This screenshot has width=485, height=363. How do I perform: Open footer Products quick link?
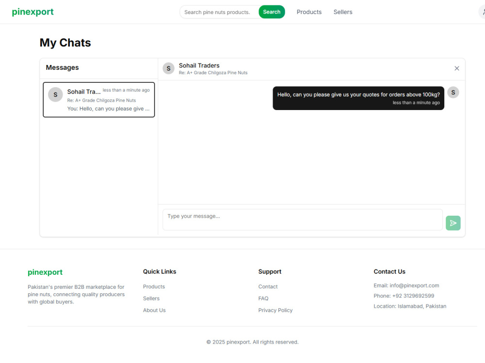pyautogui.click(x=154, y=286)
